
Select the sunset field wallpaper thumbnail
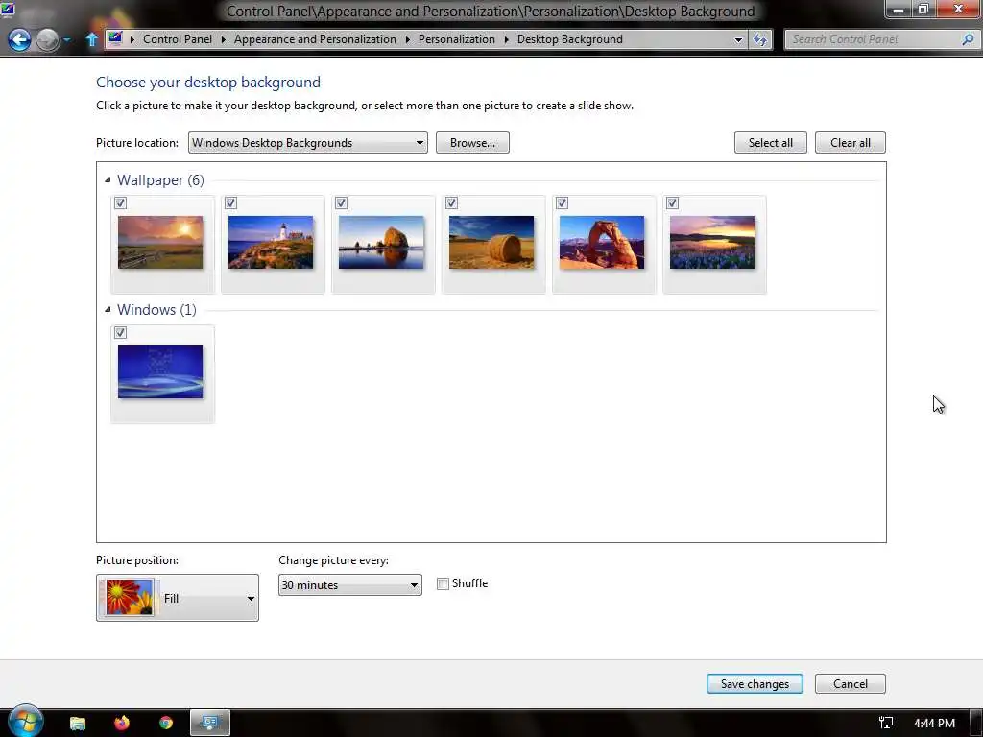point(160,243)
